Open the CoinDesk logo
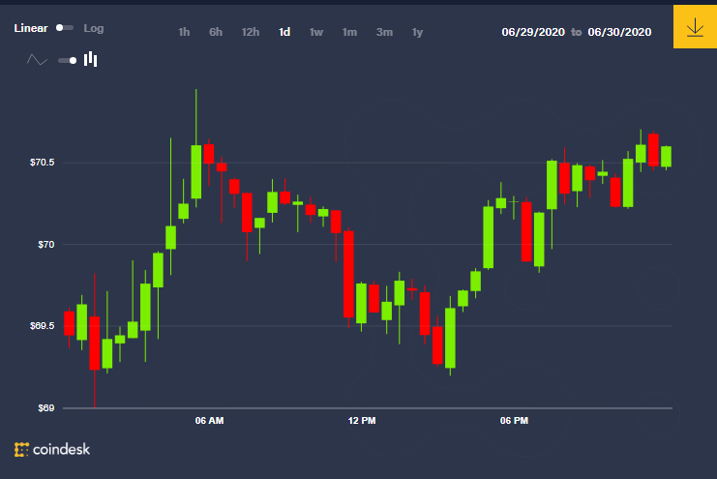This screenshot has height=479, width=717. 52,449
